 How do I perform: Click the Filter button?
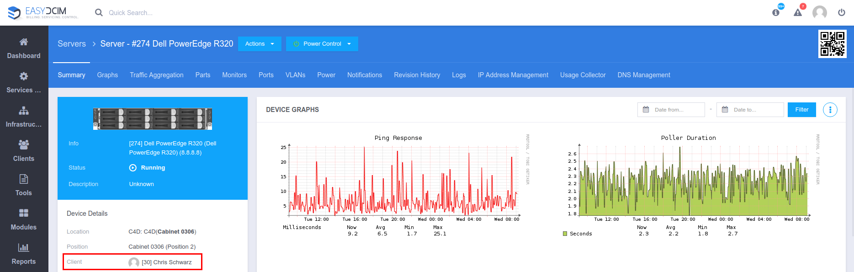(802, 110)
